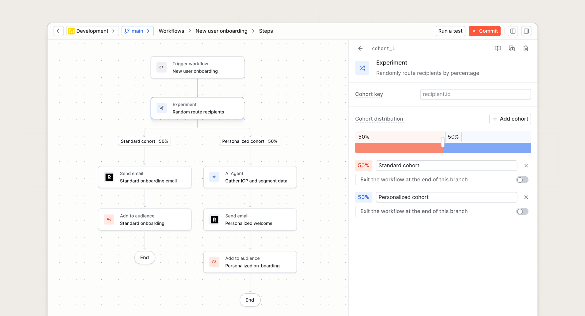Viewport: 585px width, 316px height.
Task: Toggle exit workflow for the Standard cohort
Action: tap(522, 180)
